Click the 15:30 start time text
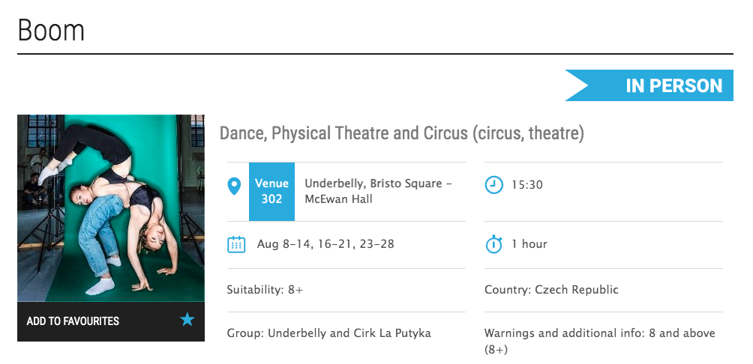753x364 pixels. click(526, 184)
